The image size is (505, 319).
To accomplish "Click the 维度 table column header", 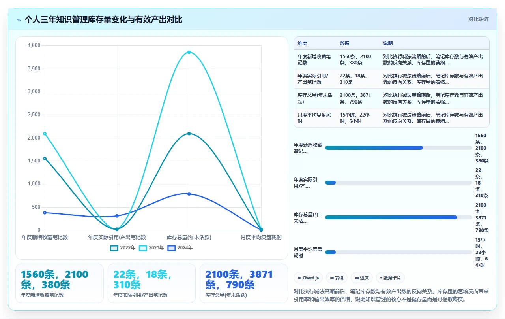I will pos(302,43).
